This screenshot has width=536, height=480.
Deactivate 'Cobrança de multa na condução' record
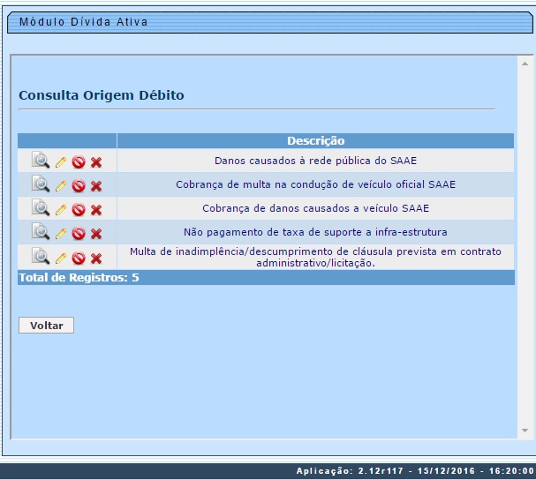(x=79, y=186)
